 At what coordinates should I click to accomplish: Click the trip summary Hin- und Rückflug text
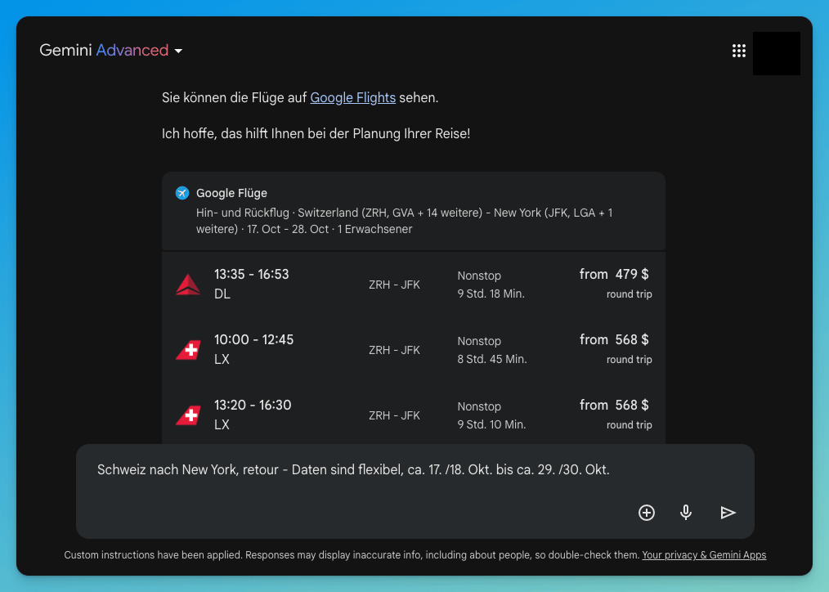click(x=404, y=221)
